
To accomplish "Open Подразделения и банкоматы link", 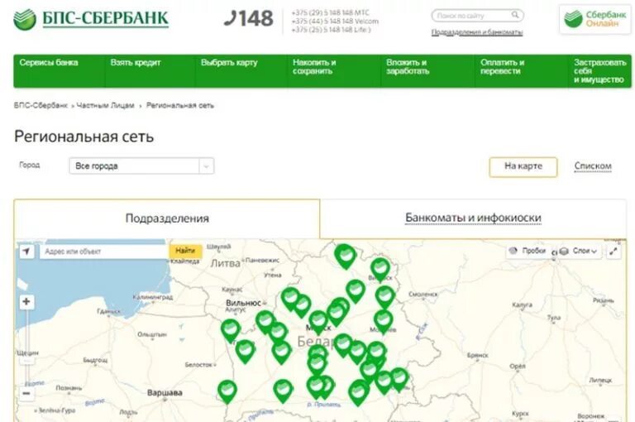I will click(476, 32).
